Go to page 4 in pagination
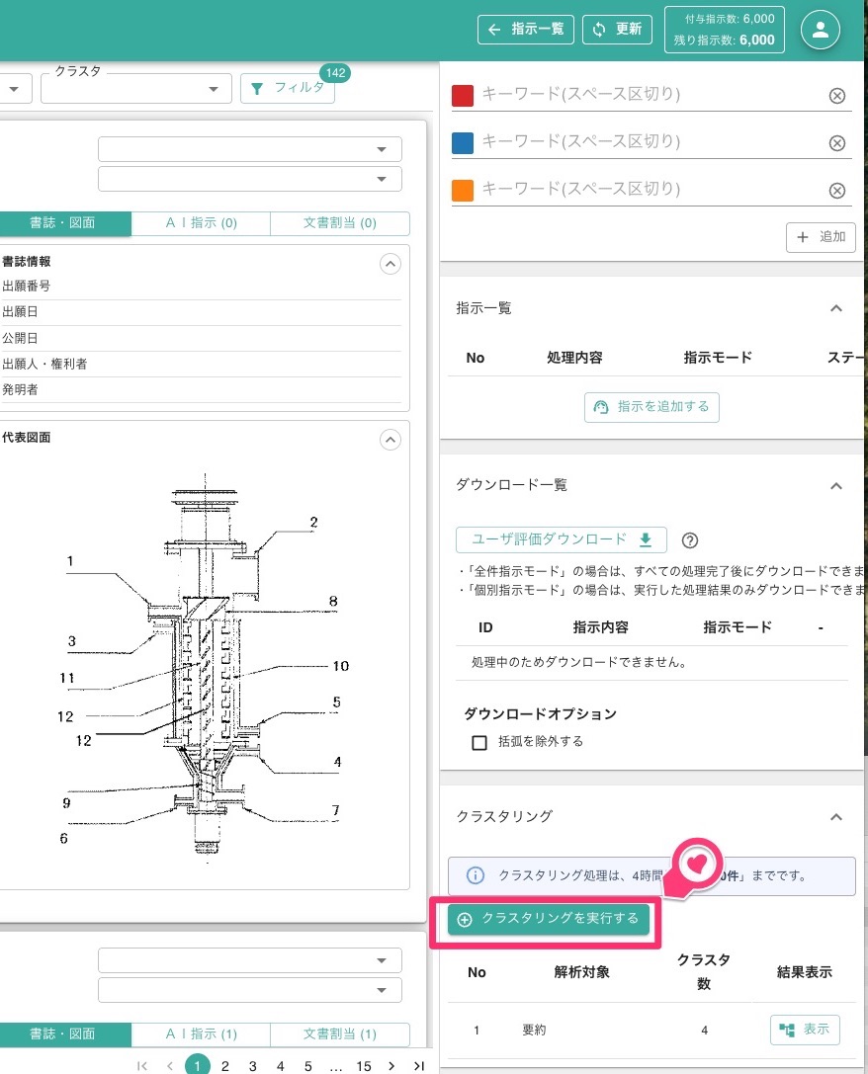 pos(280,1066)
